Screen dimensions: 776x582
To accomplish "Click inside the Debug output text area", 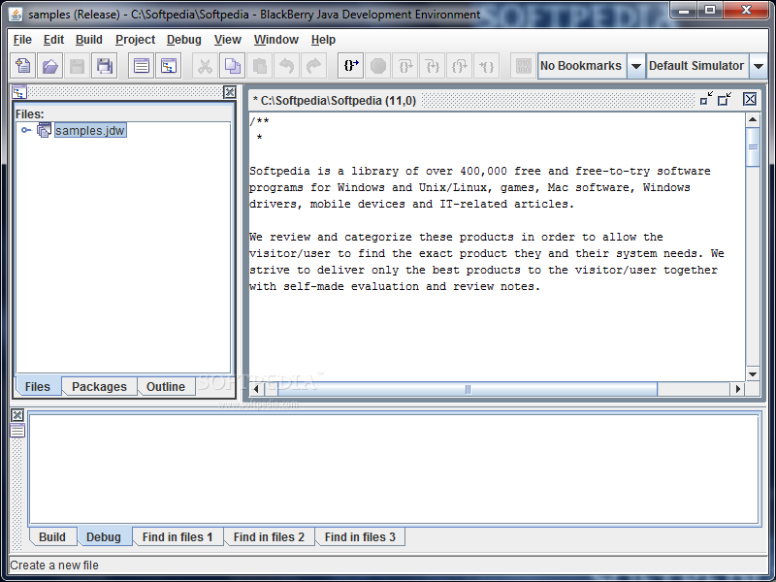I will [394, 469].
